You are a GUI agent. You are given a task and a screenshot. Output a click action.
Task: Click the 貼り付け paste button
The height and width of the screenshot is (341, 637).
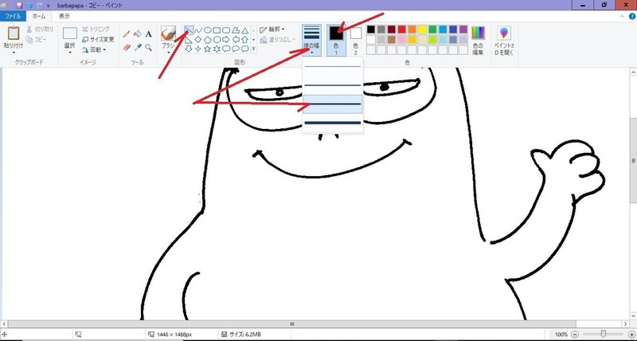[14, 37]
